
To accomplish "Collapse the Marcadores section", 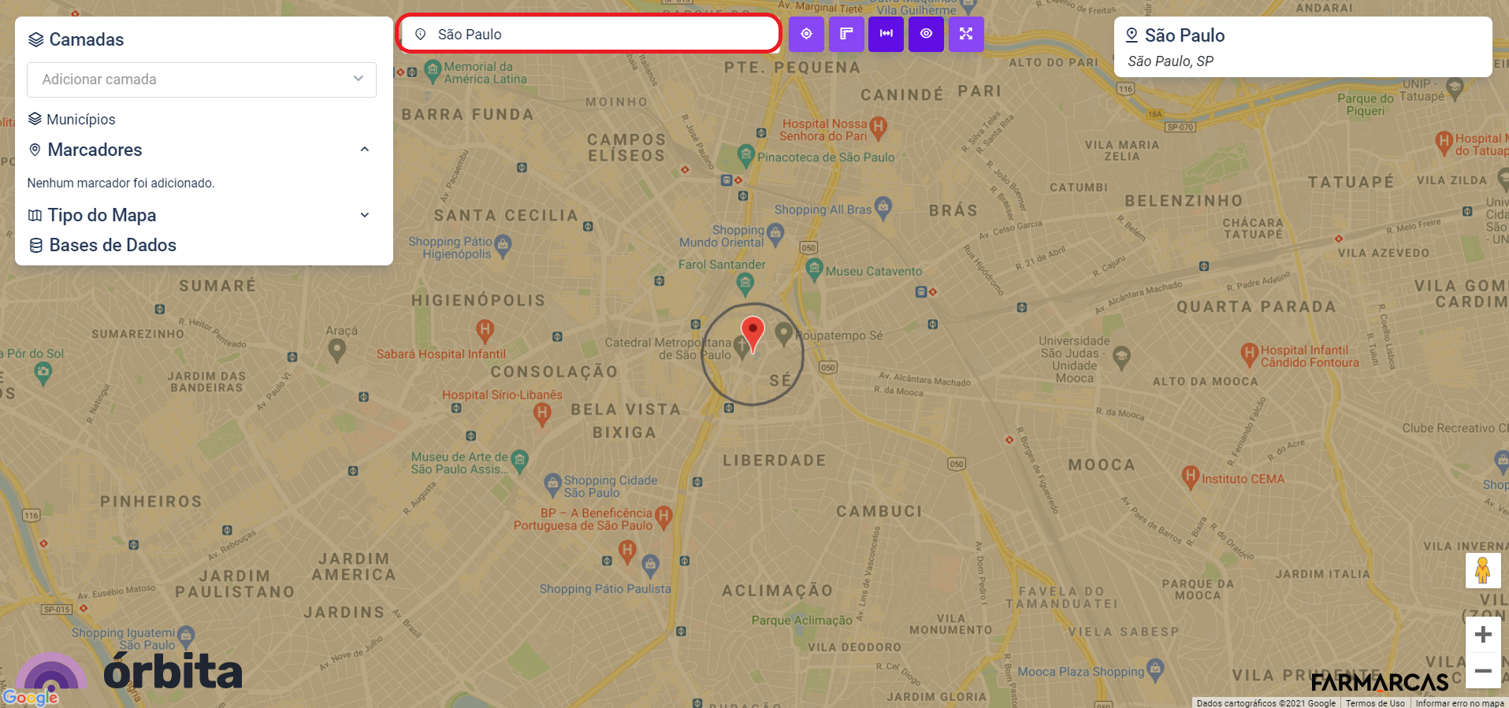I will 364,150.
